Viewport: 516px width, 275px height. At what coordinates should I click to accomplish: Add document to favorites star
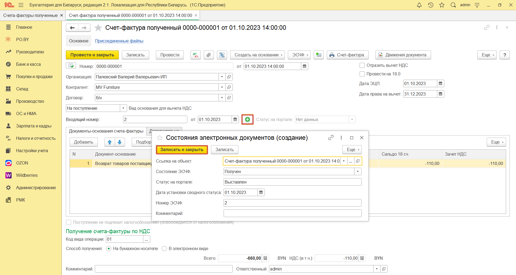pos(98,28)
